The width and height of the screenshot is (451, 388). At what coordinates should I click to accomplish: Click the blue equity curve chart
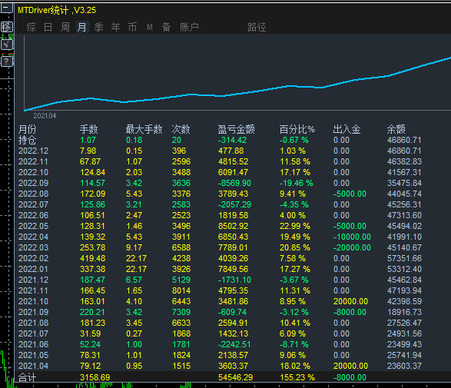[x=237, y=84]
